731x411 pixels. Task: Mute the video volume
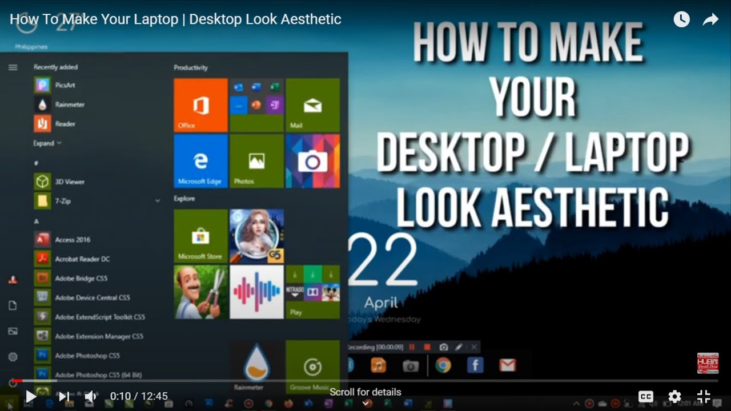coord(91,396)
